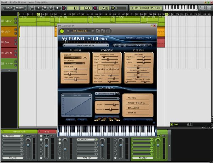213x163 pixels.
Task: Click the preset bar right arrow
Action: (x=108, y=46)
